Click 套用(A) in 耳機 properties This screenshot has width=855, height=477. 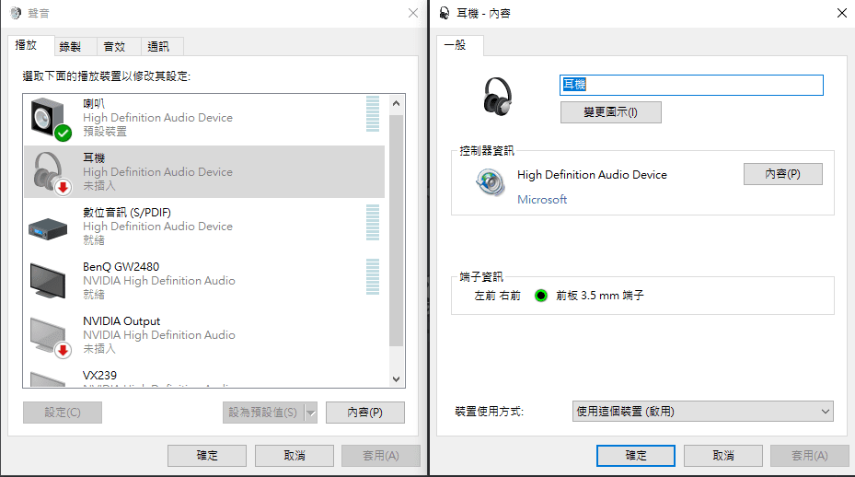[x=810, y=456]
